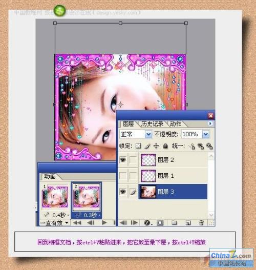
Task: Open the looping option 一直有效 dropdown
Action: click(x=54, y=223)
